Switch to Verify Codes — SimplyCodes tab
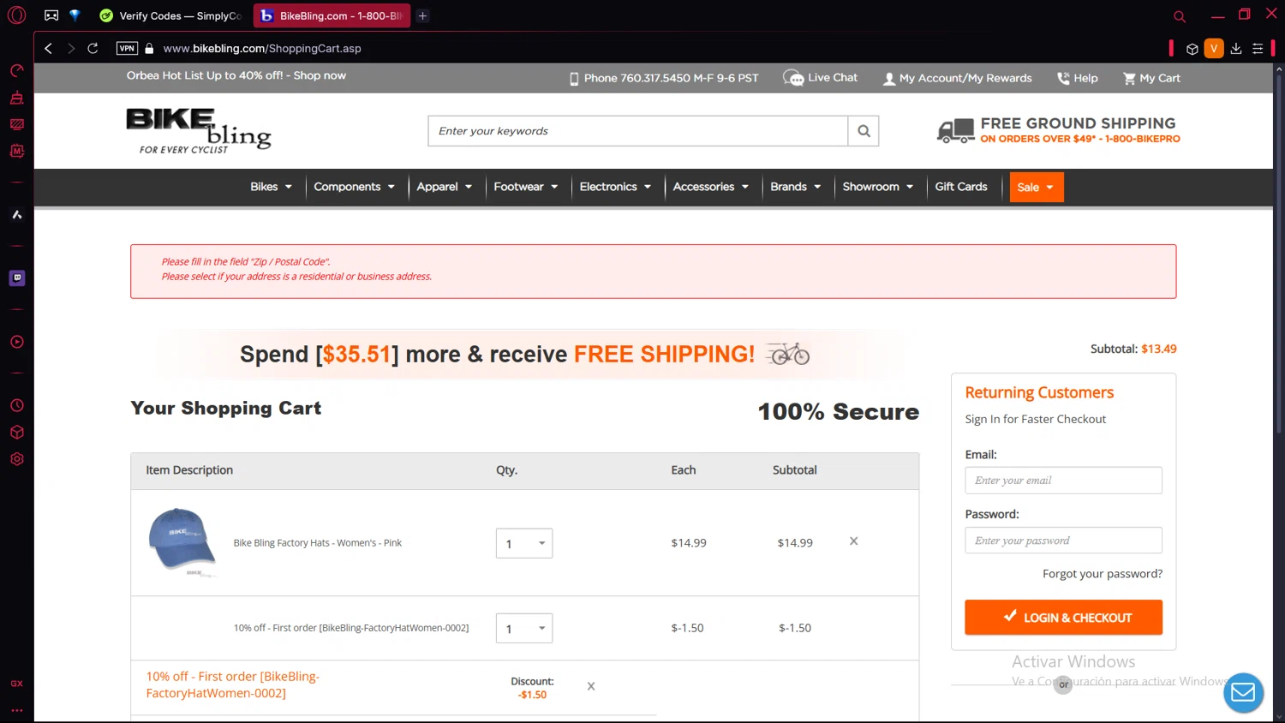Image resolution: width=1285 pixels, height=723 pixels. [170, 15]
